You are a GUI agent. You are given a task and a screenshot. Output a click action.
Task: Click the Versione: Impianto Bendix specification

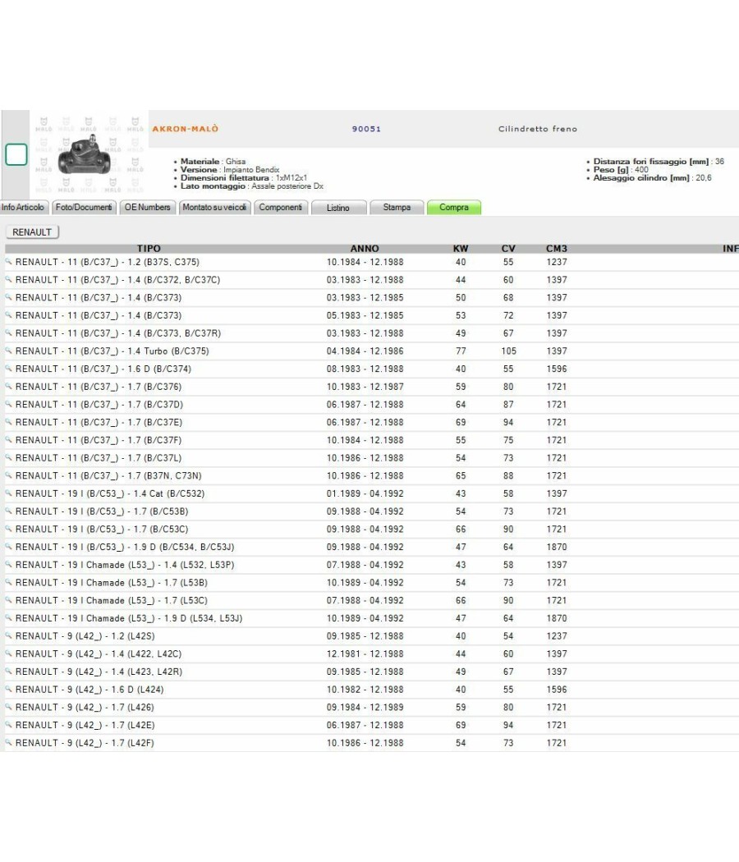(x=230, y=169)
